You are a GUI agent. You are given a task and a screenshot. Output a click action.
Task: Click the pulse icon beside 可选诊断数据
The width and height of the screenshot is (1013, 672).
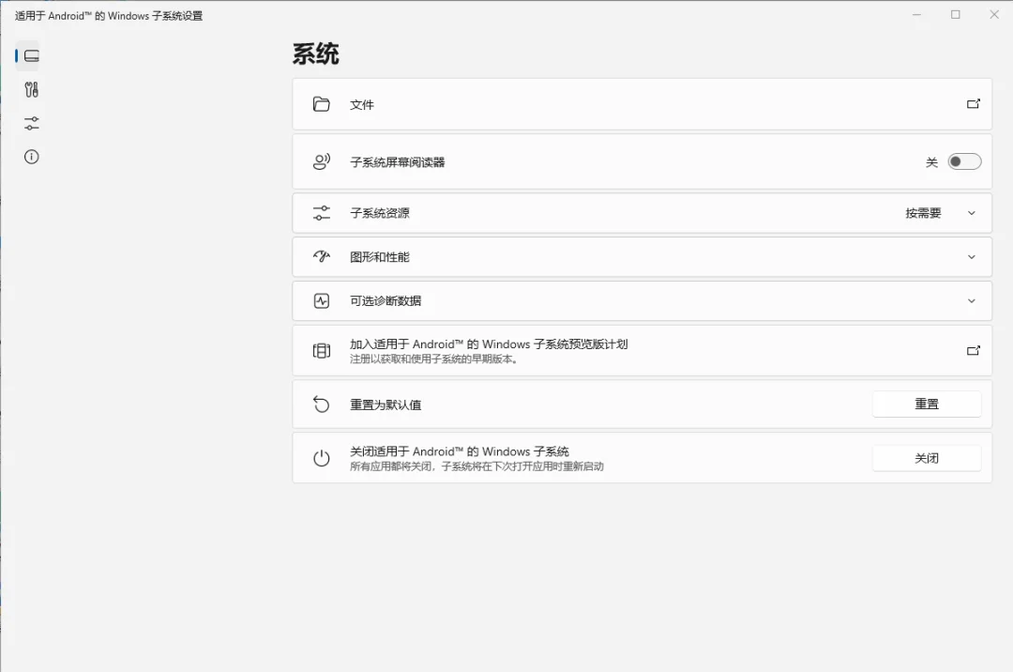[321, 300]
